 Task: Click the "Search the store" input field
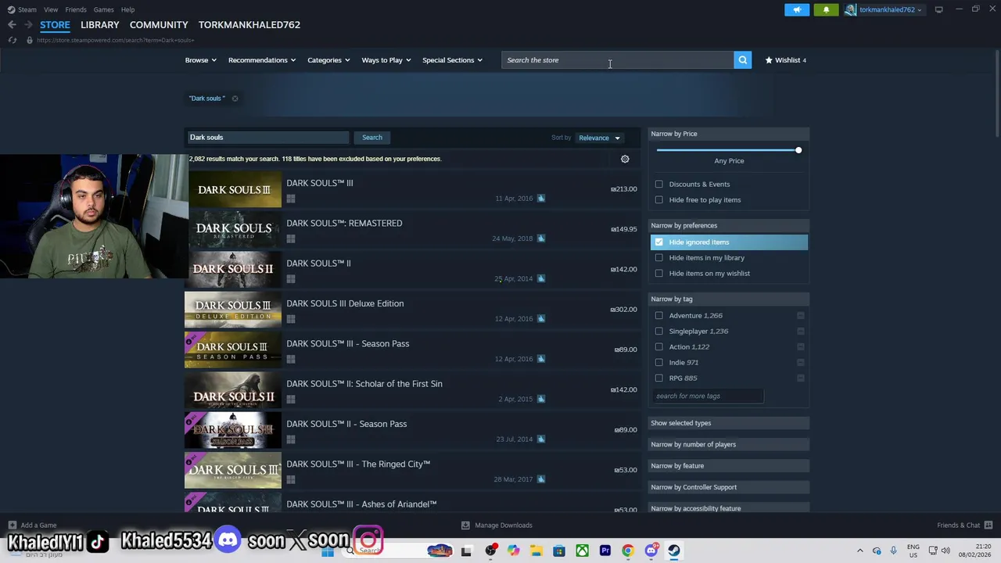[617, 60]
